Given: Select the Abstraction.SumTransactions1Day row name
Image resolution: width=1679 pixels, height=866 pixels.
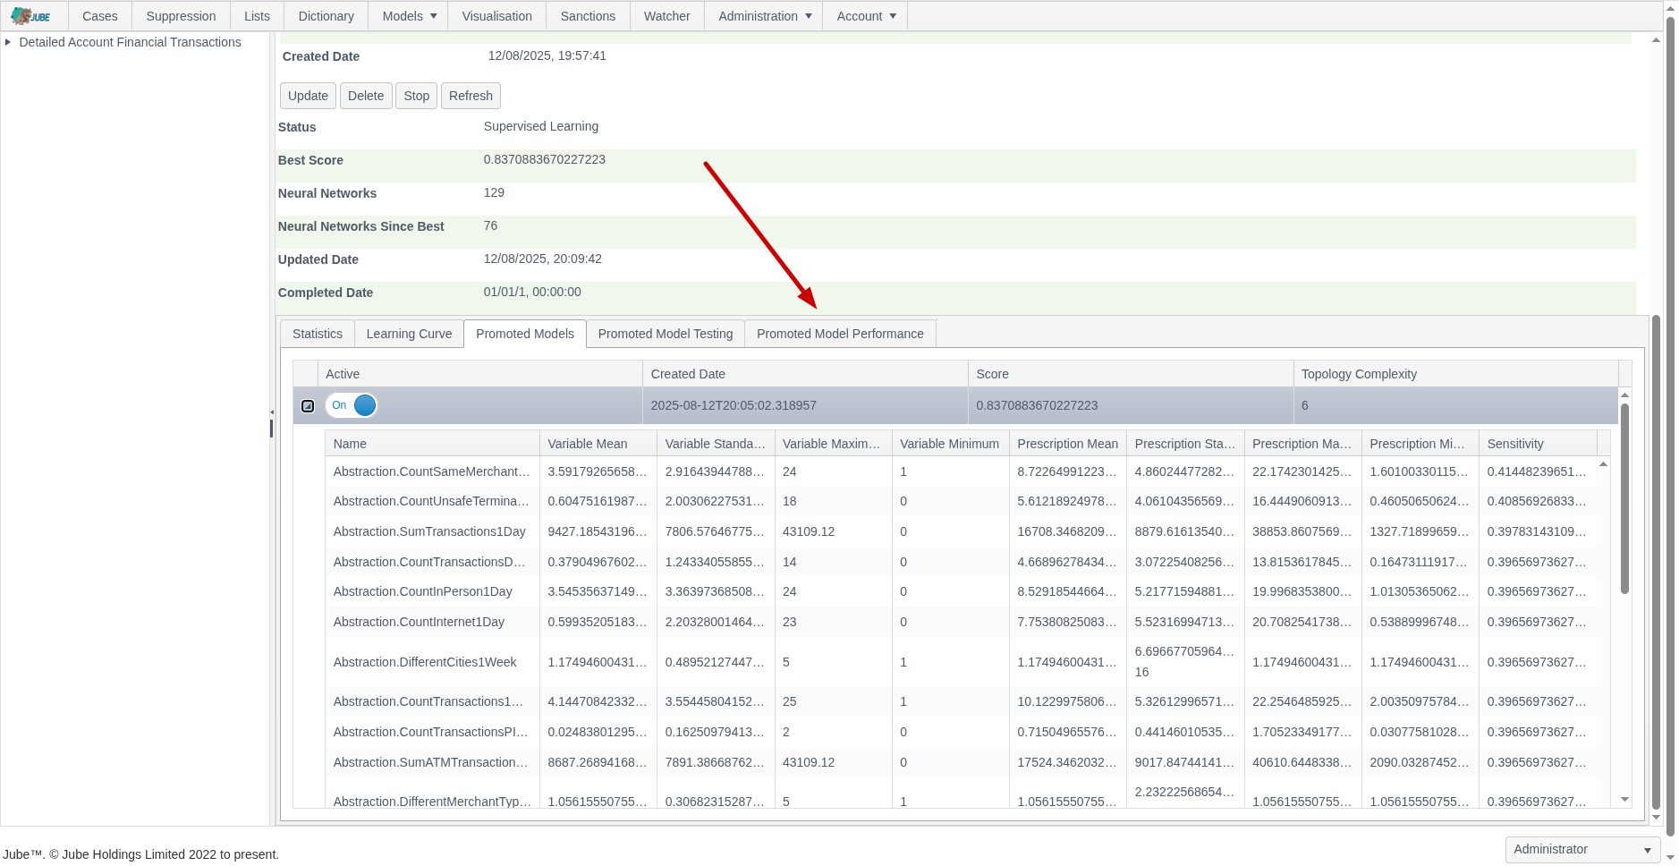Looking at the screenshot, I should (x=429, y=531).
